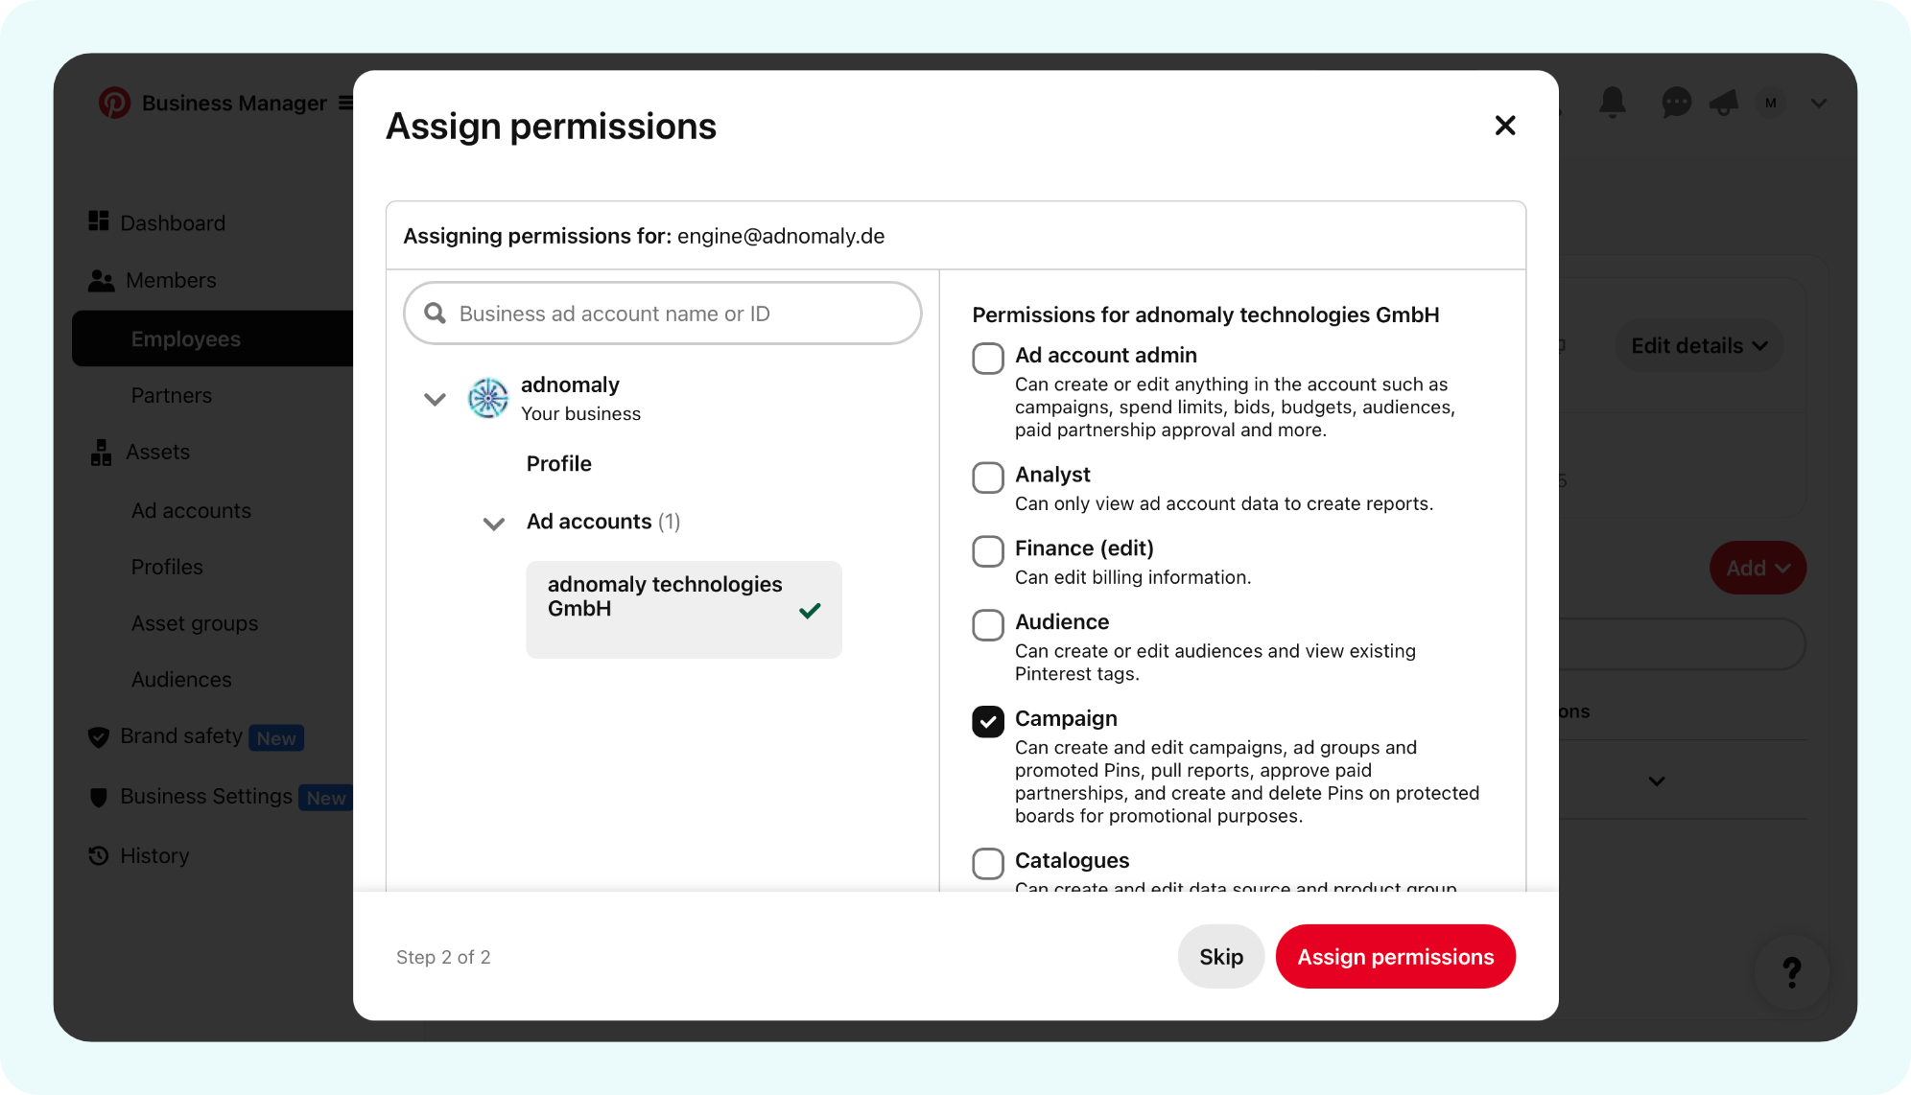Screen dimensions: 1911x1095
Task: Collapse the Ad accounts section
Action: coord(493,524)
